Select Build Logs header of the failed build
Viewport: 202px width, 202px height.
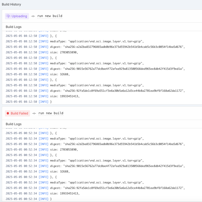14,124
